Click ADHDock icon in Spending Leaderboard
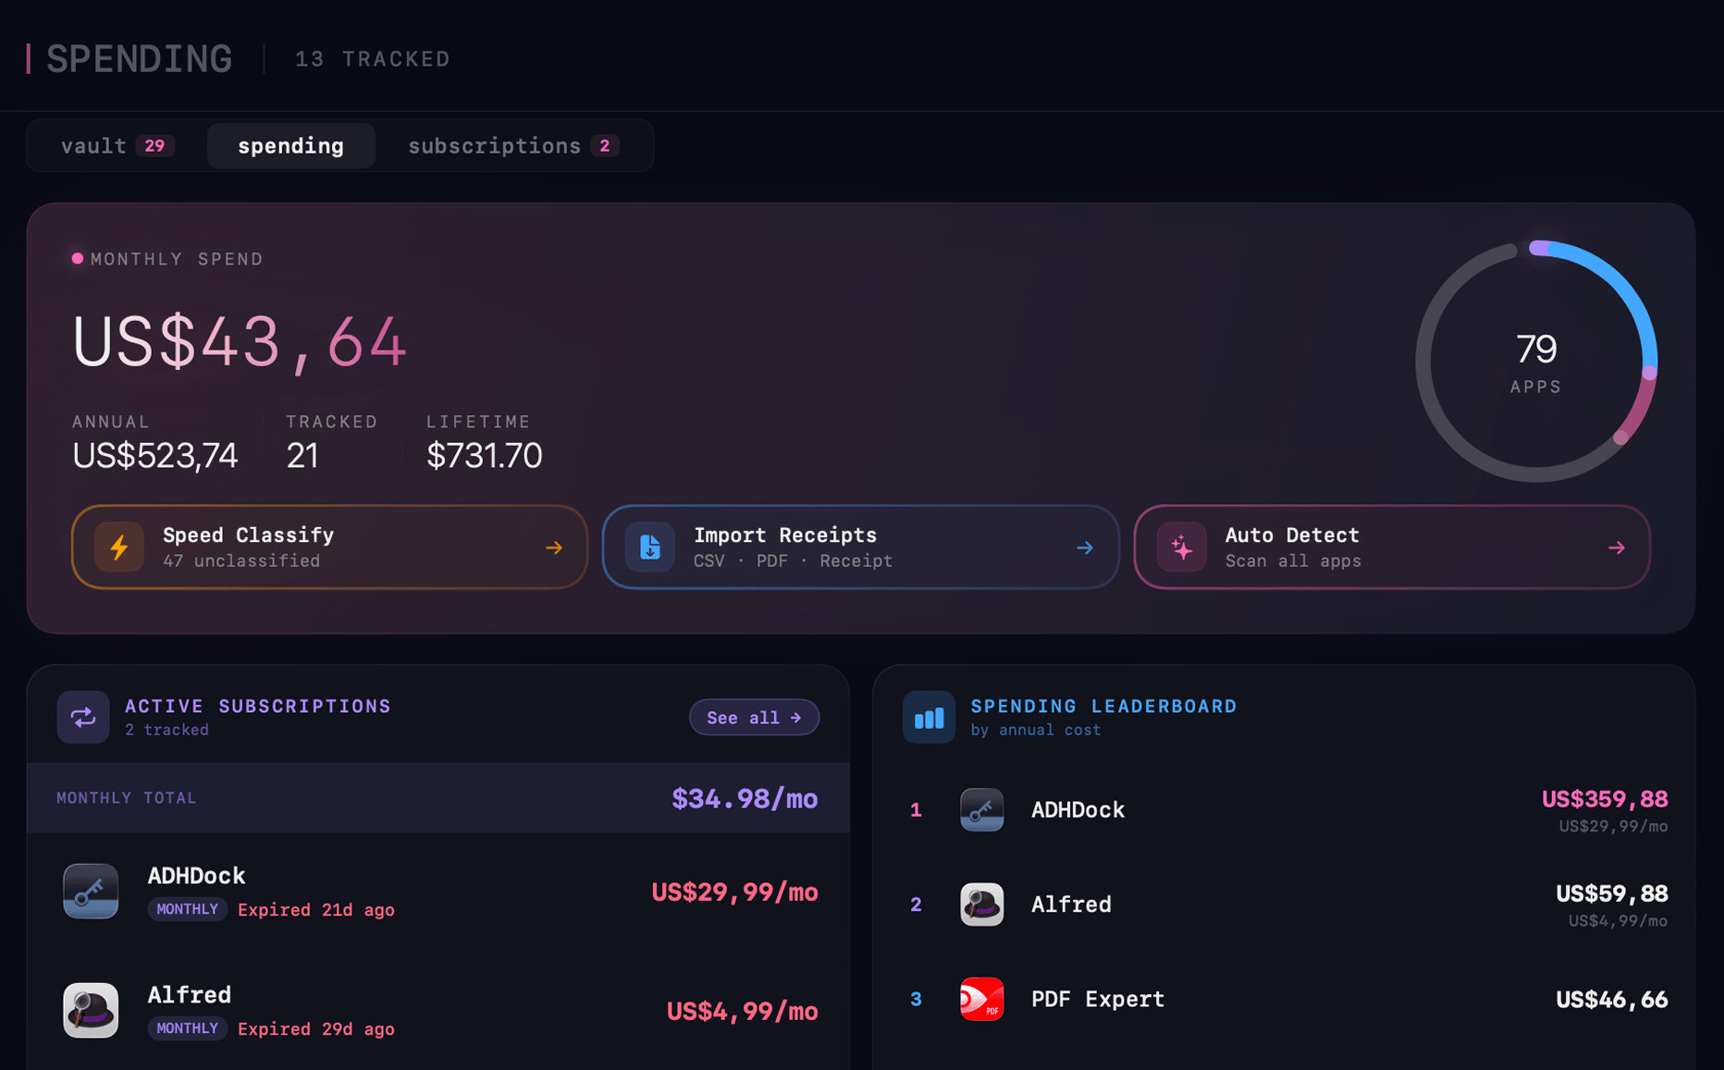1724x1070 pixels. tap(982, 810)
